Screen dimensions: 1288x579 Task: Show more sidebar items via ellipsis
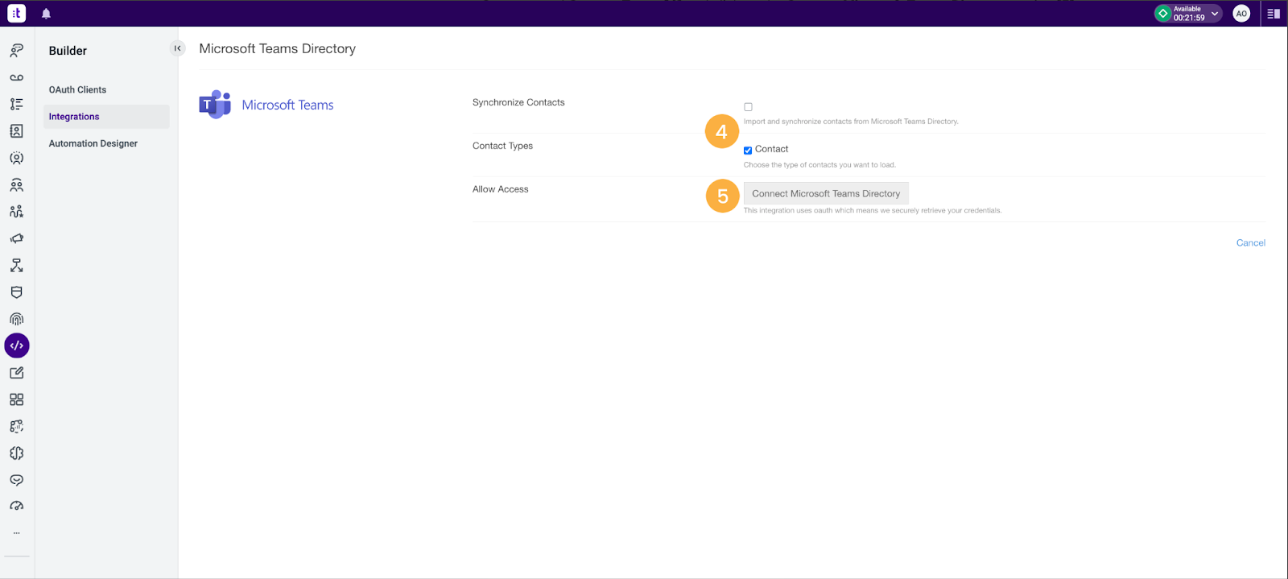pos(16,532)
